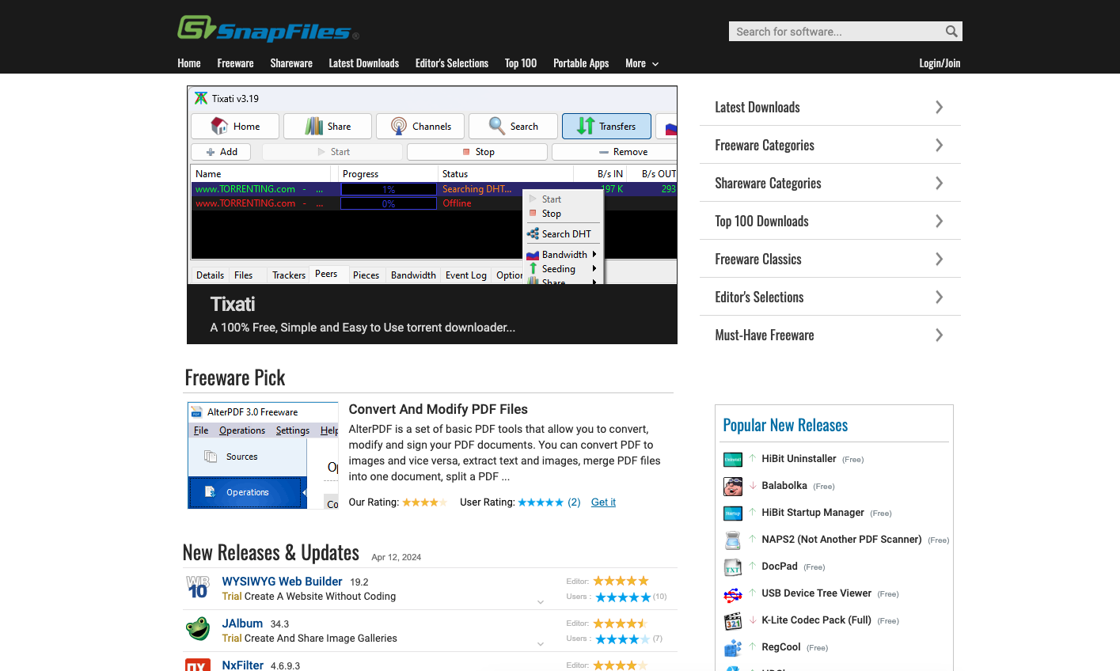1120x671 pixels.
Task: Open the RegCool link
Action: click(781, 647)
